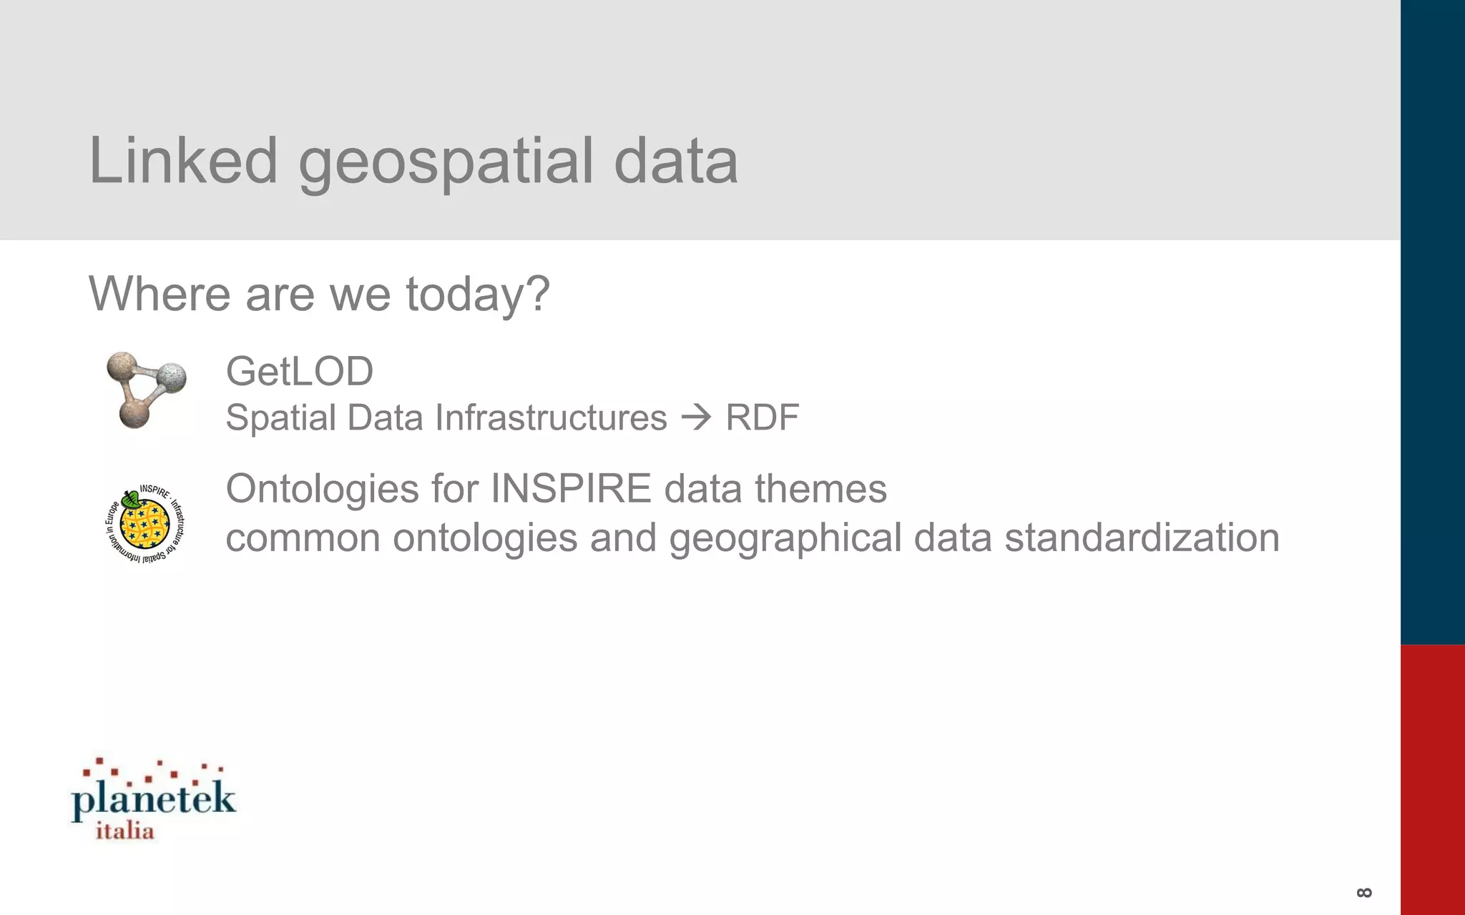Click the dark blue side band
Screen dimensions: 1465x915
click(x=1433, y=322)
